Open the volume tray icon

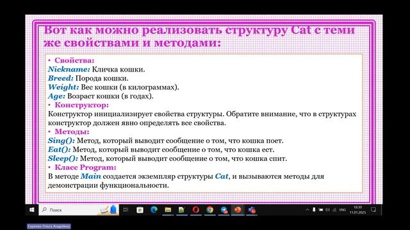point(327,210)
